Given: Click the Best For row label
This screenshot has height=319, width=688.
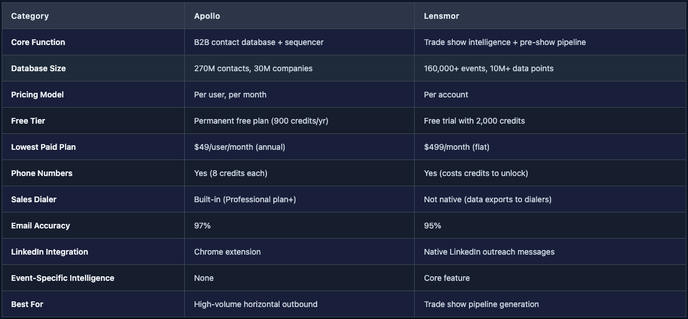Looking at the screenshot, I should 27,304.
